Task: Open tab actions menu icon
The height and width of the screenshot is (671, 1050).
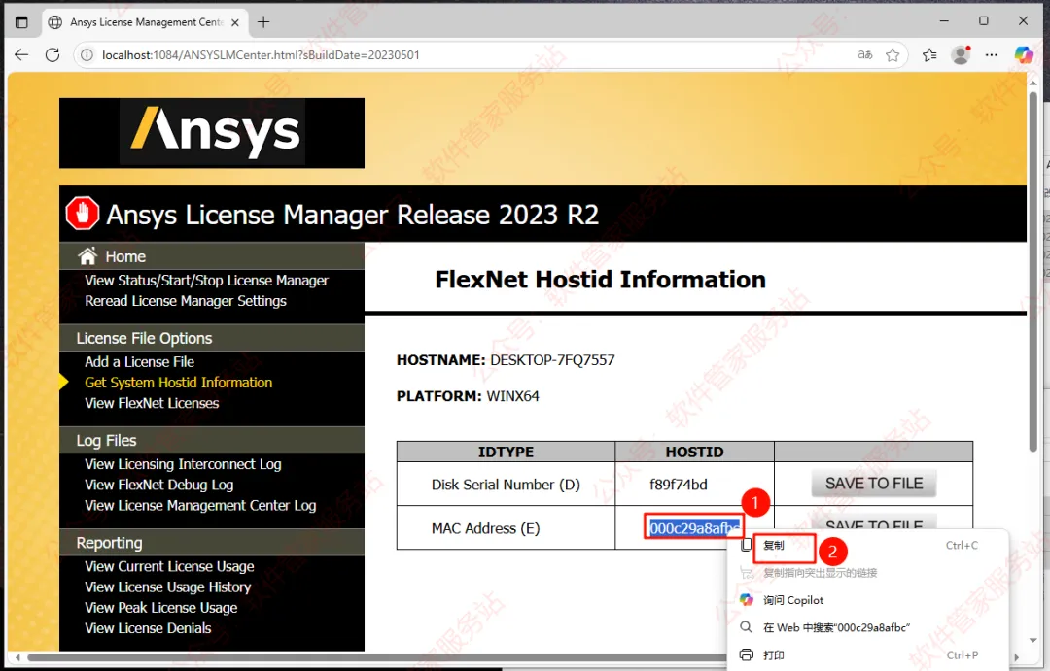Action: pos(21,22)
